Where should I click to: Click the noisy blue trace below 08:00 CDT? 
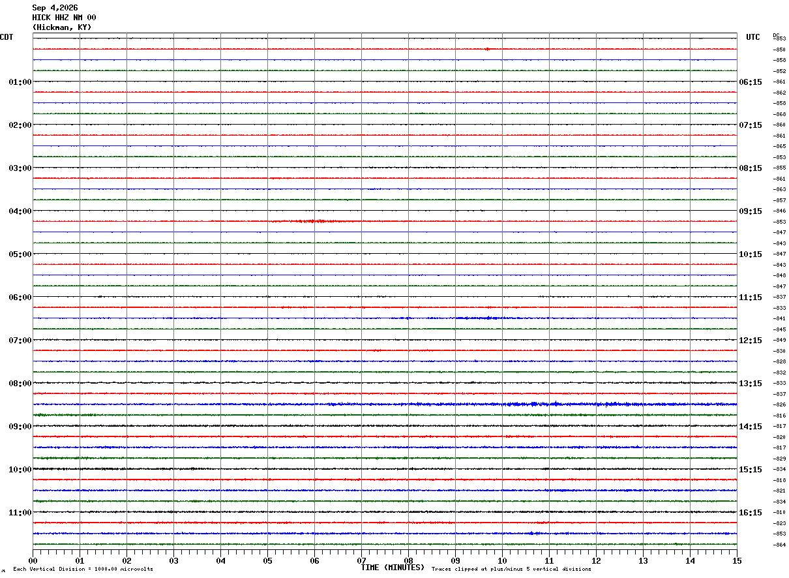pyautogui.click(x=385, y=404)
